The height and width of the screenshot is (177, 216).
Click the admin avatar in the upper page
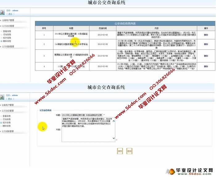(x=3, y=12)
